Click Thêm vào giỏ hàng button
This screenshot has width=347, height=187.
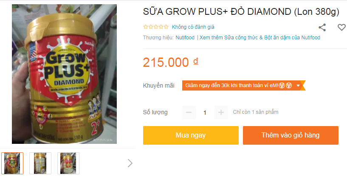point(291,135)
